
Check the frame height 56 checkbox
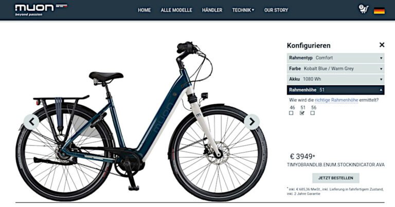coord(313,113)
